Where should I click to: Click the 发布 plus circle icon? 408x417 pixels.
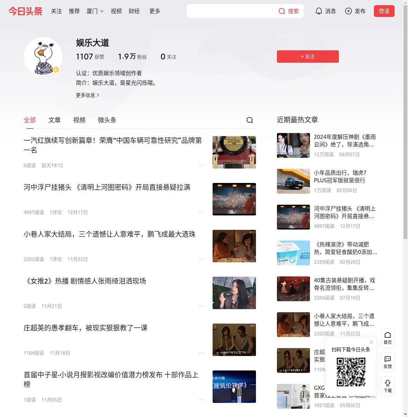point(348,11)
